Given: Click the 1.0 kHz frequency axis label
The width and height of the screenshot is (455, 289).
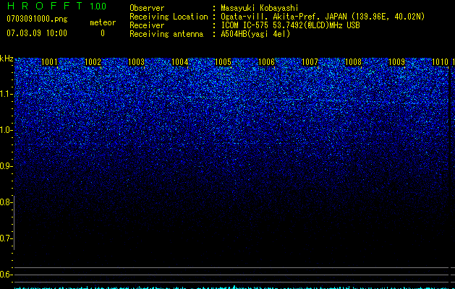Looking at the screenshot, I should coord(6,130).
